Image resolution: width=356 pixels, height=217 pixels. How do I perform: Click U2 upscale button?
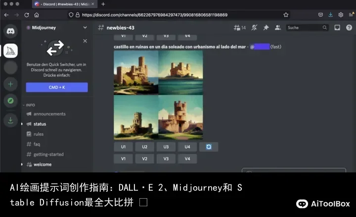(144, 147)
